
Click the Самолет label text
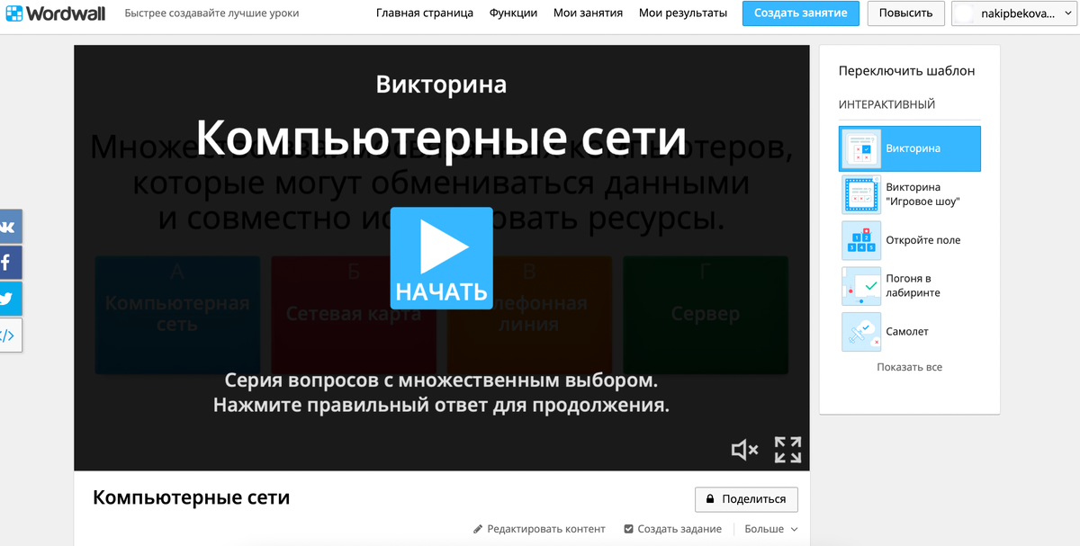point(907,332)
